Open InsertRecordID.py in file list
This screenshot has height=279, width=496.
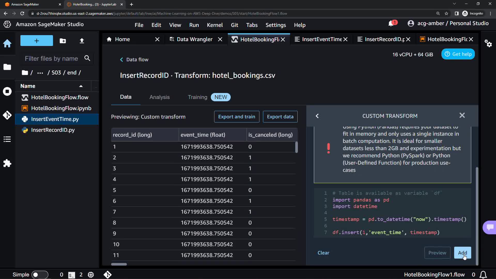pyautogui.click(x=53, y=130)
